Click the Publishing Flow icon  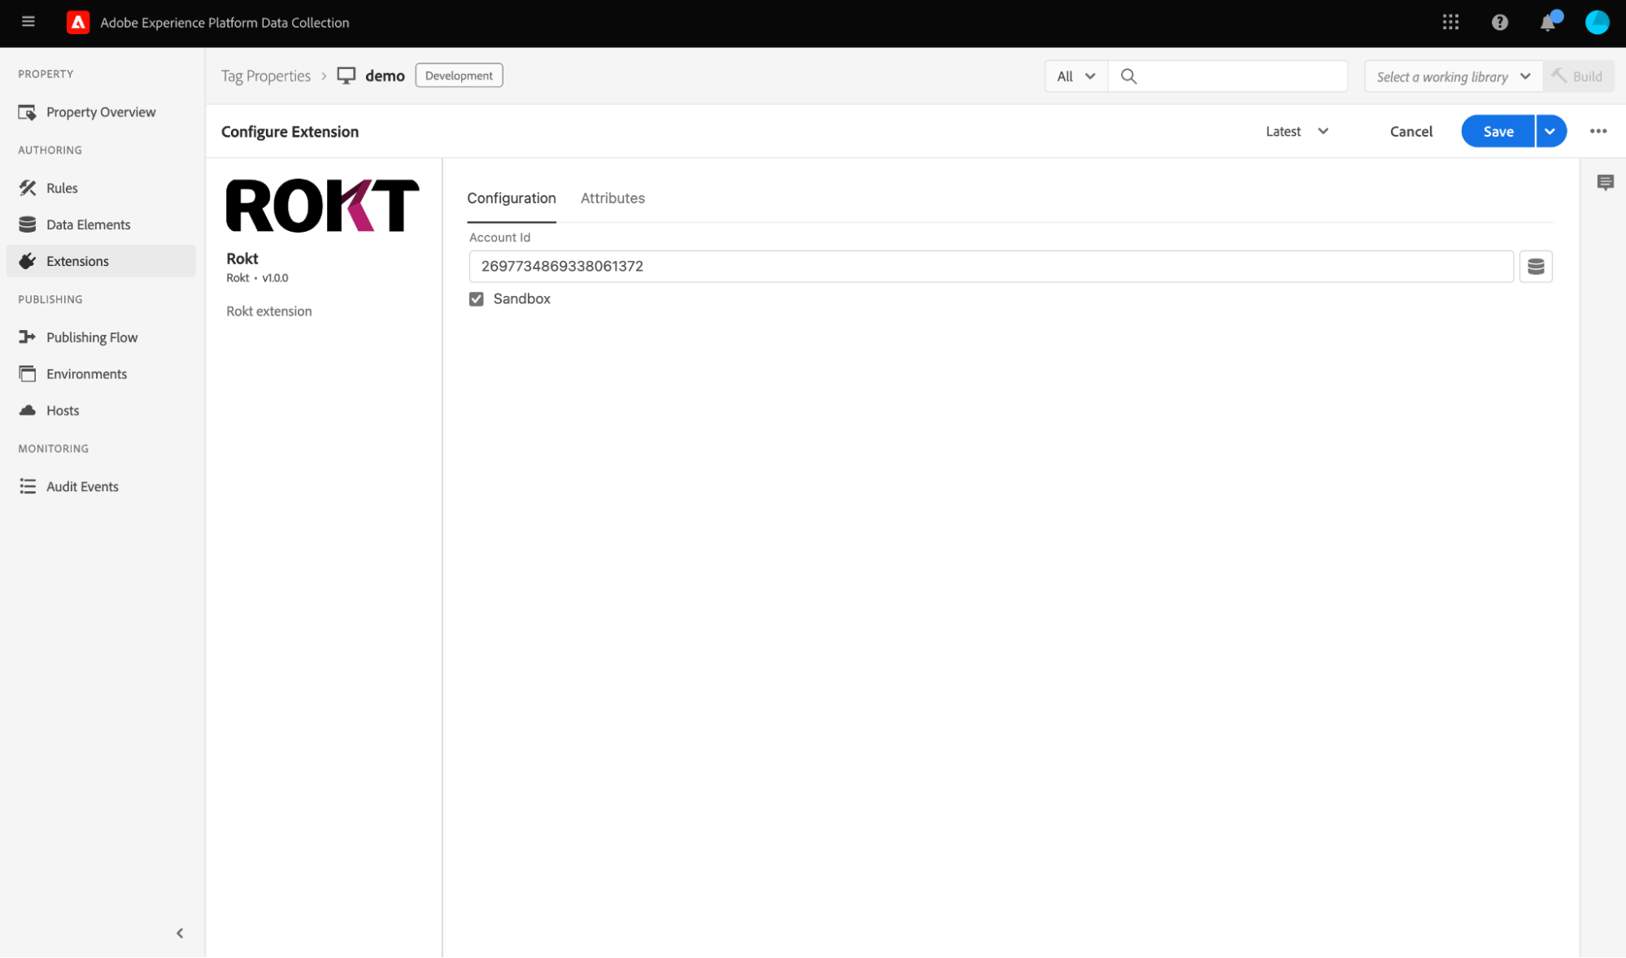pos(28,337)
